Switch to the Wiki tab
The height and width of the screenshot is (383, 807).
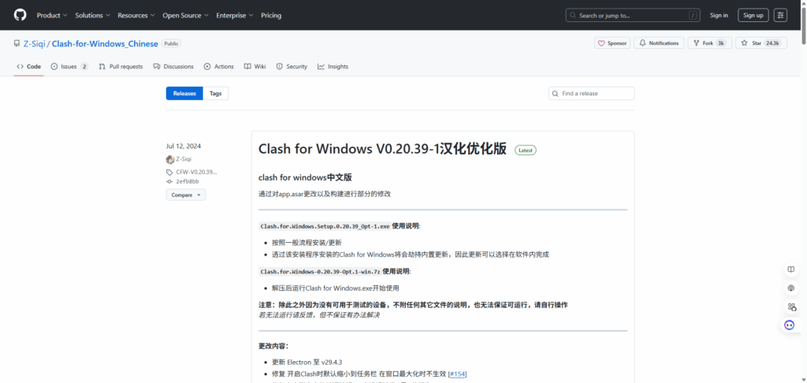tap(255, 66)
